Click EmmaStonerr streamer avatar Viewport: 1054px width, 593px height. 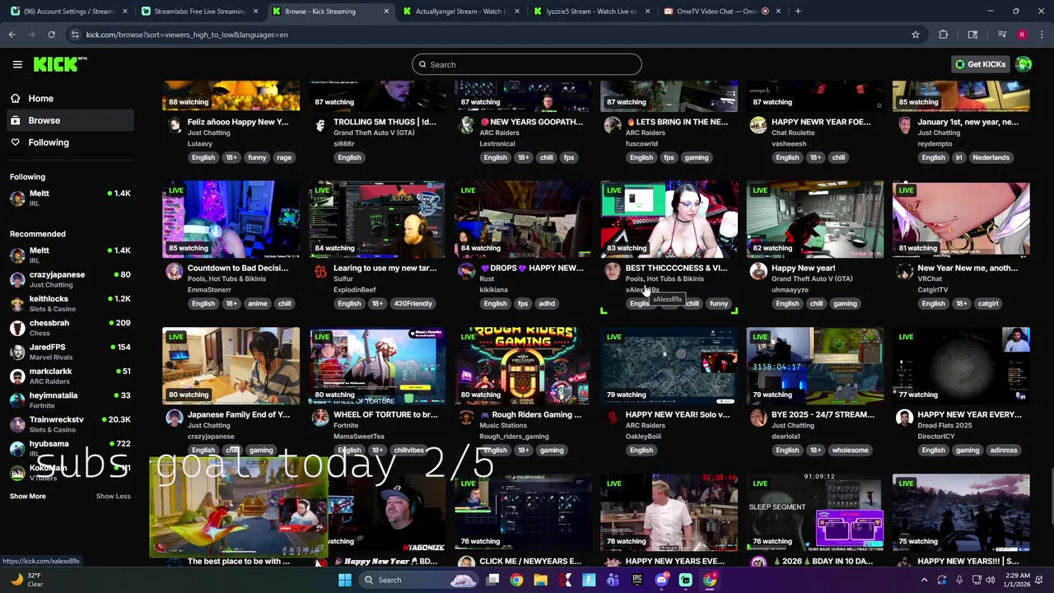click(175, 272)
